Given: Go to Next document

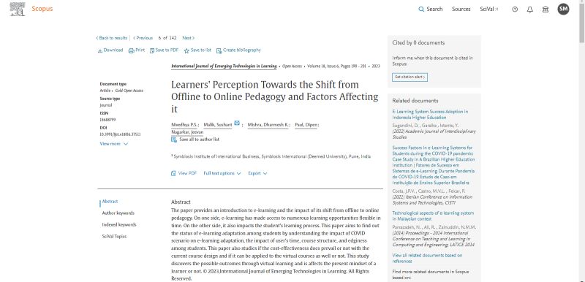Looking at the screenshot, I should (x=189, y=38).
